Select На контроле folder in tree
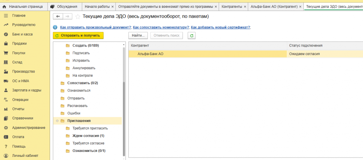This screenshot has width=363, height=160. [82, 76]
